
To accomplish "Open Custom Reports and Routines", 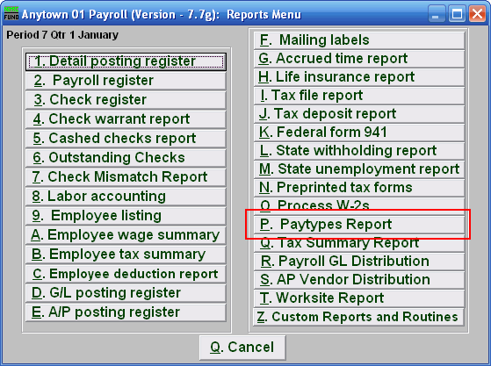I will pos(358,317).
